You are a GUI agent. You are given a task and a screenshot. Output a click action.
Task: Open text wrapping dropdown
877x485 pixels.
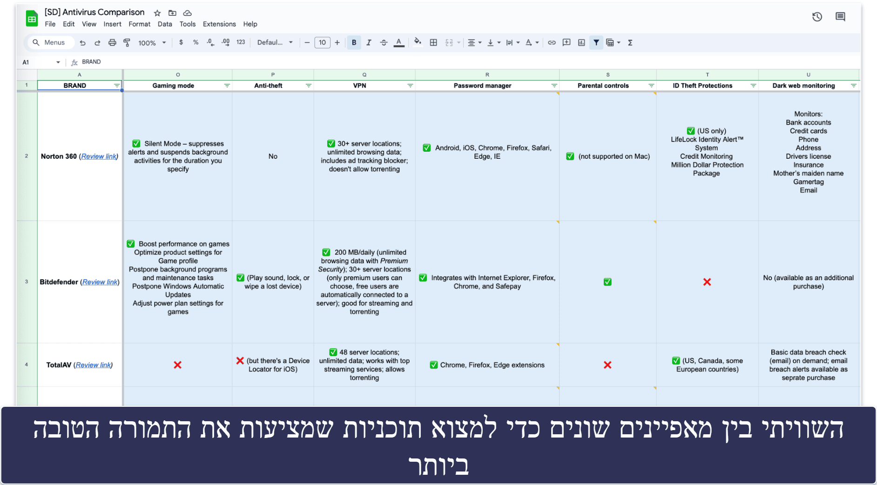pyautogui.click(x=513, y=42)
